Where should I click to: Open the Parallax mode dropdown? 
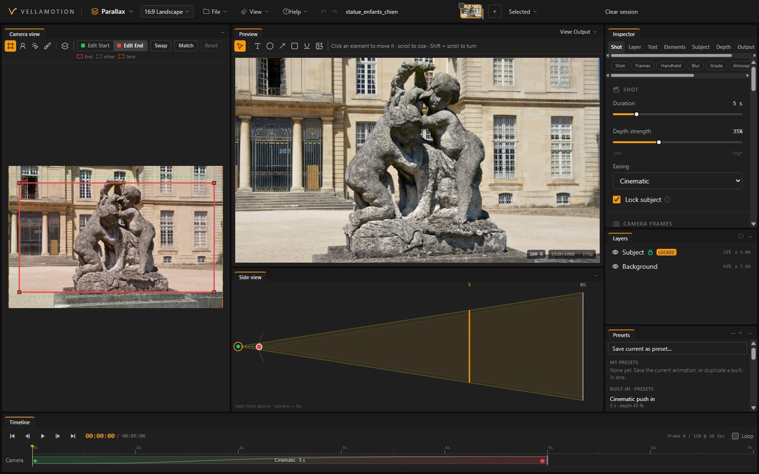click(x=112, y=11)
